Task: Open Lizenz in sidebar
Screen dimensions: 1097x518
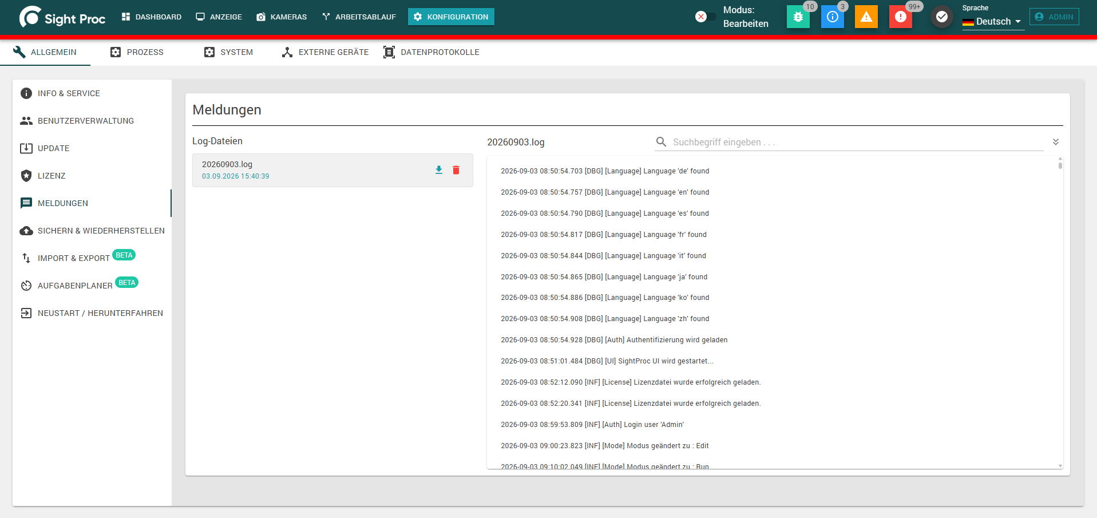Action: (x=92, y=176)
